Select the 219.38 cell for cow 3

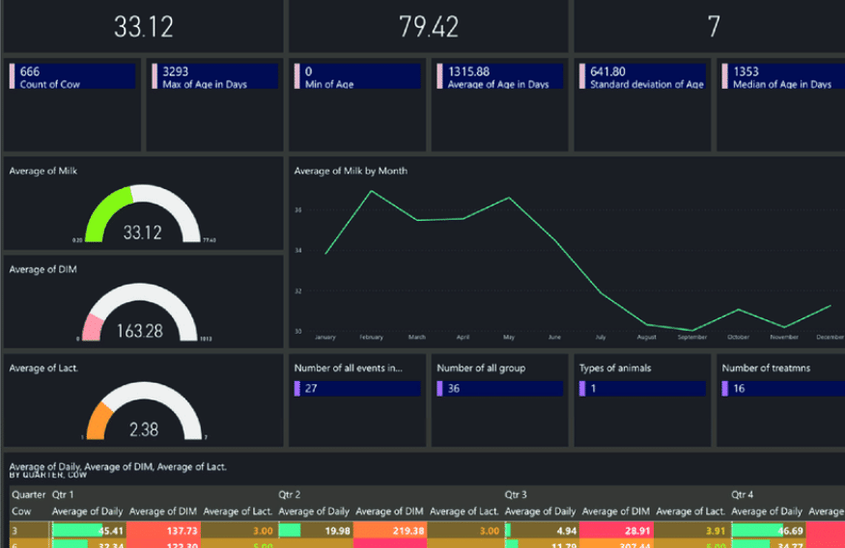coord(389,531)
